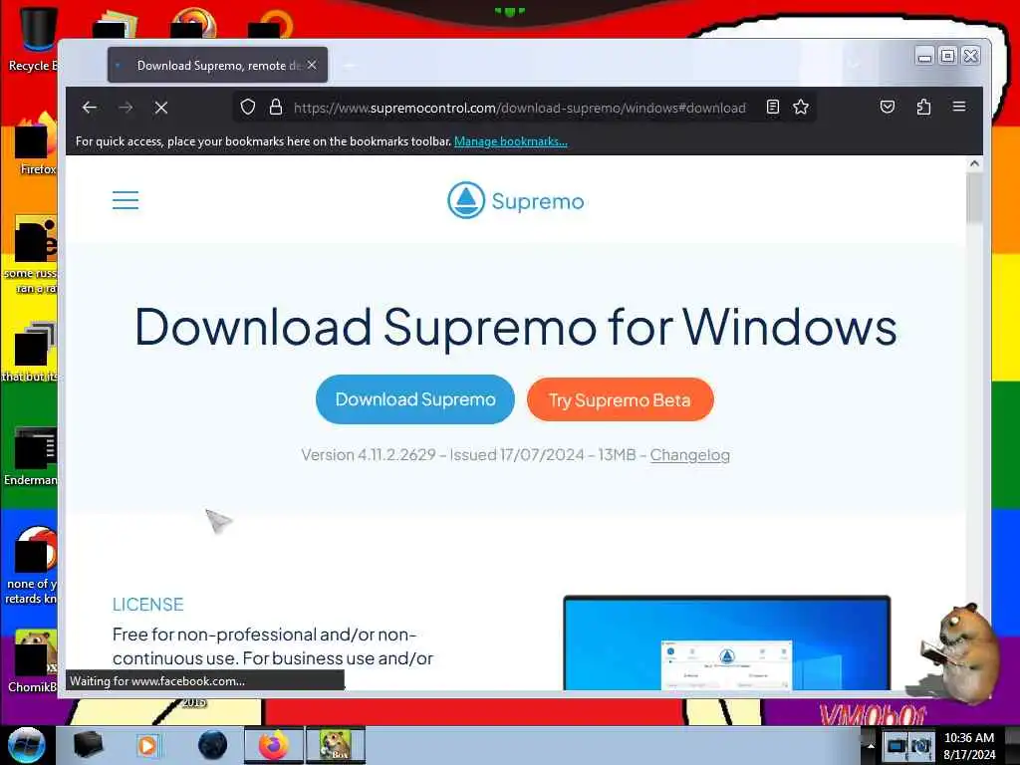Open the Manage bookmarks link
Screen dimensions: 1020x765
click(511, 141)
